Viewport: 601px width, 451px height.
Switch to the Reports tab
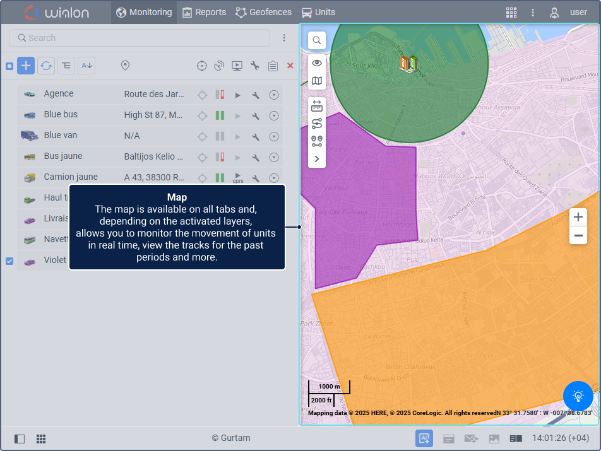point(205,12)
